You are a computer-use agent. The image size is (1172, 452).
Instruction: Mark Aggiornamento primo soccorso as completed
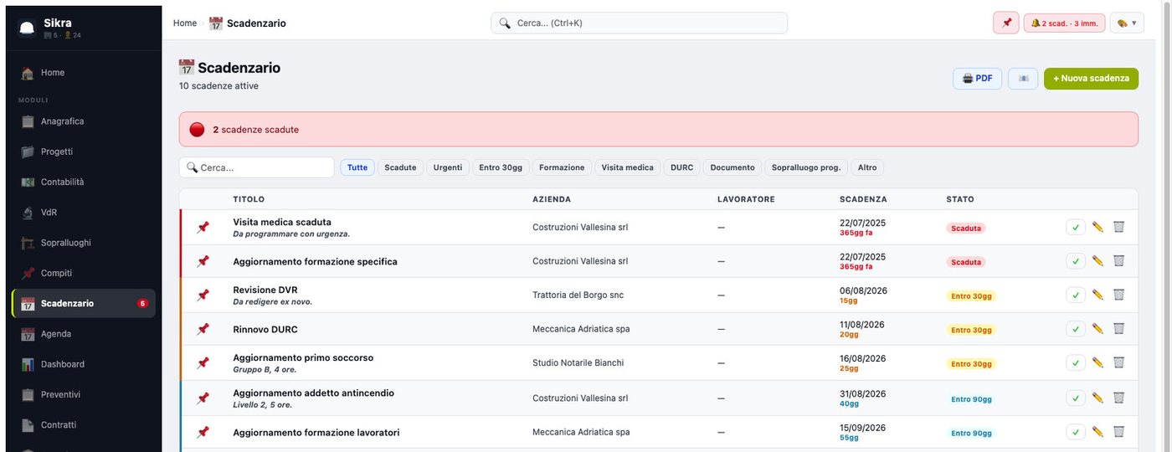click(x=1076, y=363)
